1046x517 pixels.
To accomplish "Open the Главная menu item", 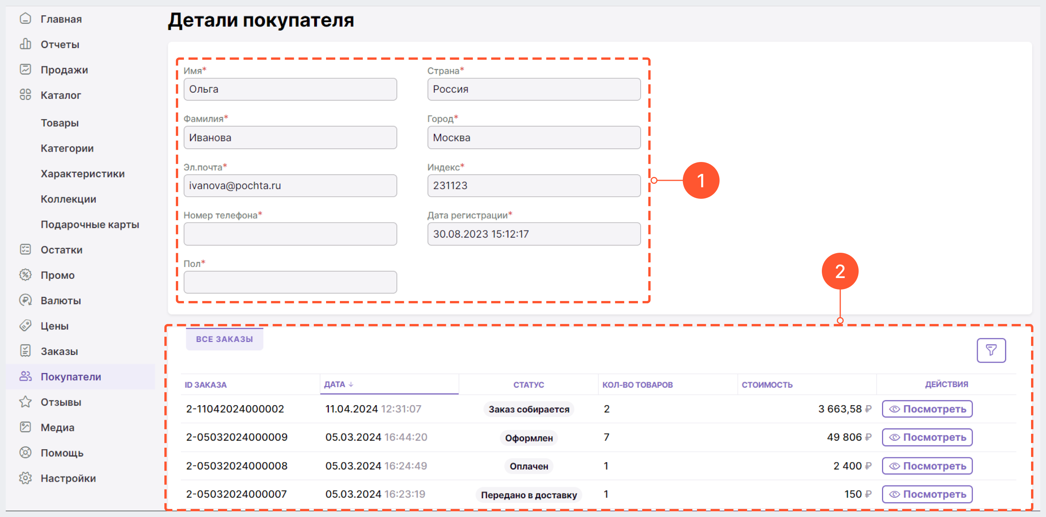I will [61, 19].
